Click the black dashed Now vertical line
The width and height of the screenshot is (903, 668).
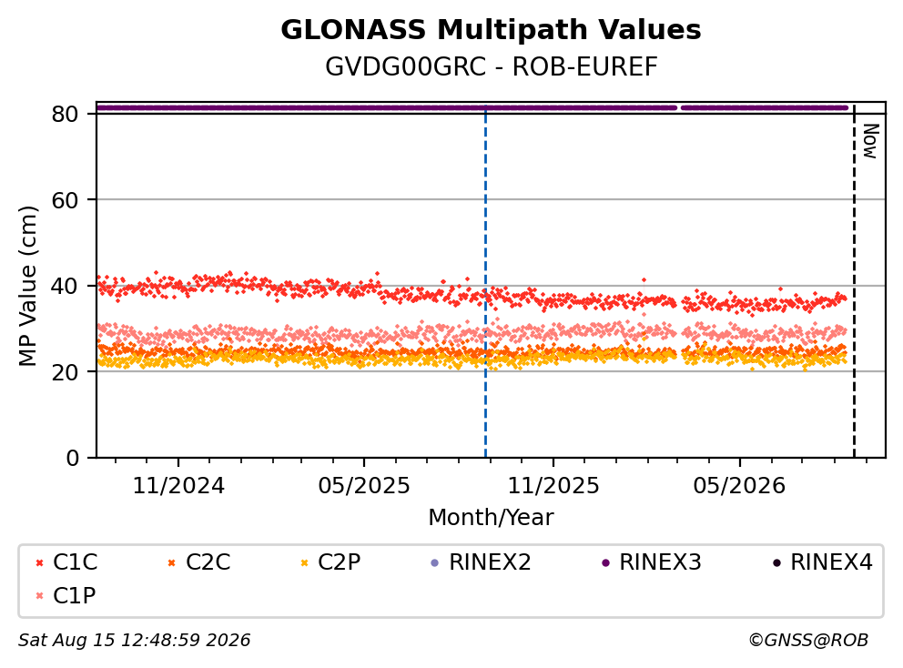(854, 282)
